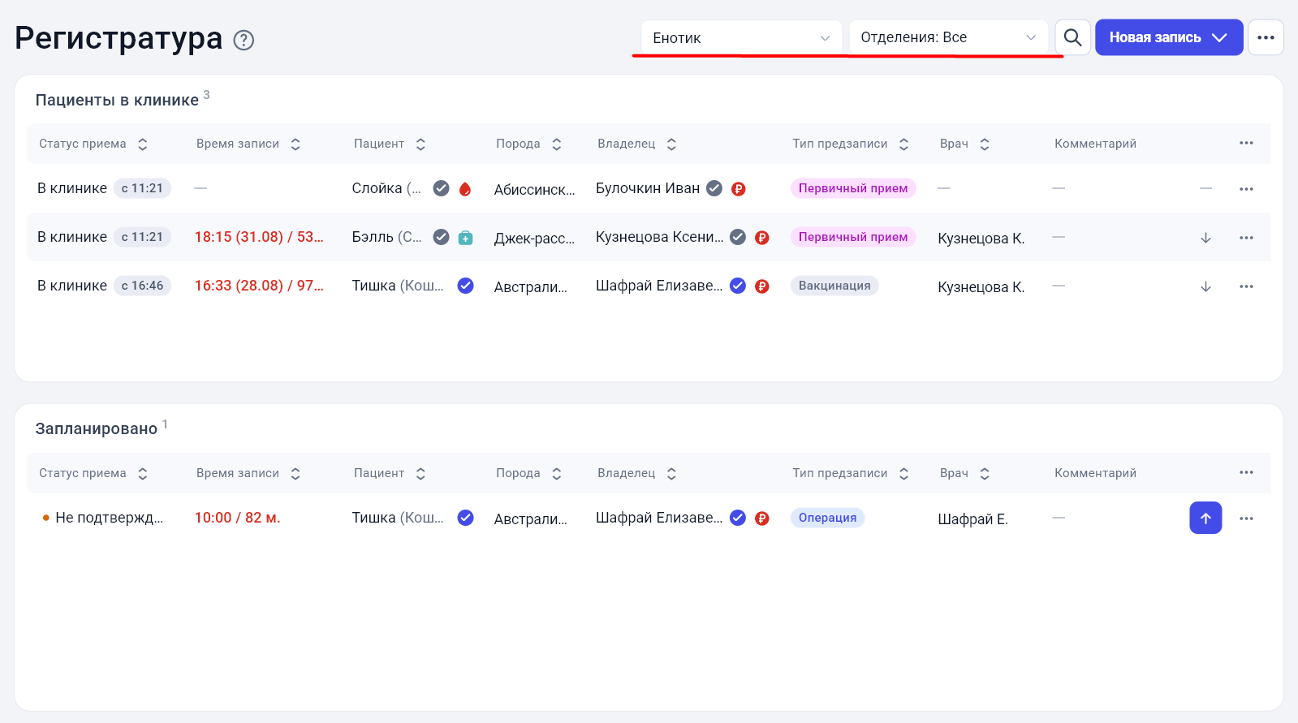Open the top-right three-dots menu

click(x=1266, y=37)
